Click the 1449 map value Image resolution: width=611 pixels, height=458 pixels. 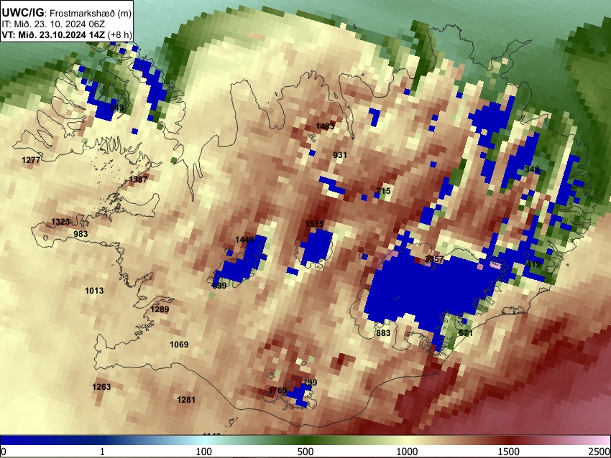click(x=244, y=240)
